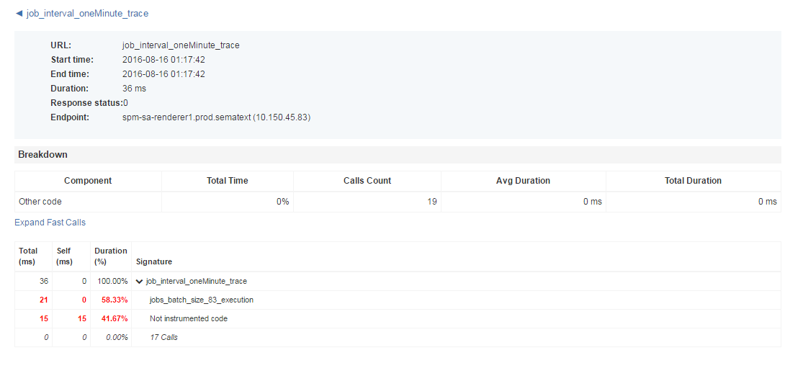Open the job_interval_oneMinute_trace back link
Viewport: 803px width, 376px height.
(x=88, y=14)
